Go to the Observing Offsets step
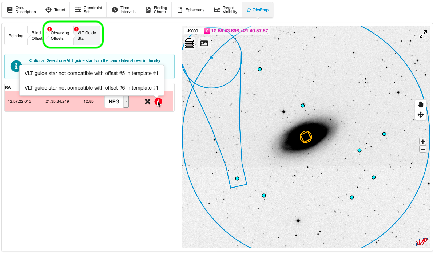The width and height of the screenshot is (437, 256). click(60, 36)
